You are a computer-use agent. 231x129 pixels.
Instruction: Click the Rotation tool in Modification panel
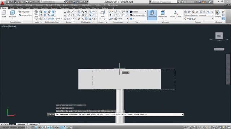click(86, 15)
